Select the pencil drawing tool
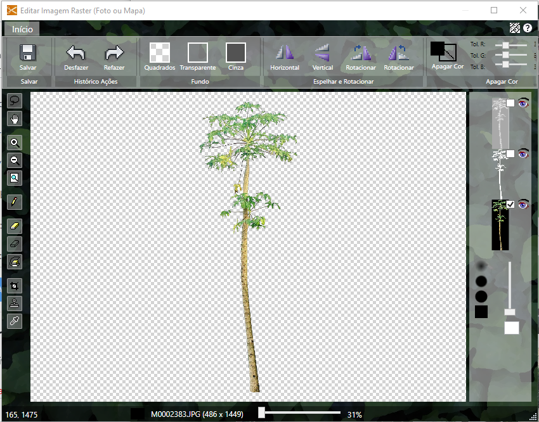The height and width of the screenshot is (422, 539). coord(14,201)
